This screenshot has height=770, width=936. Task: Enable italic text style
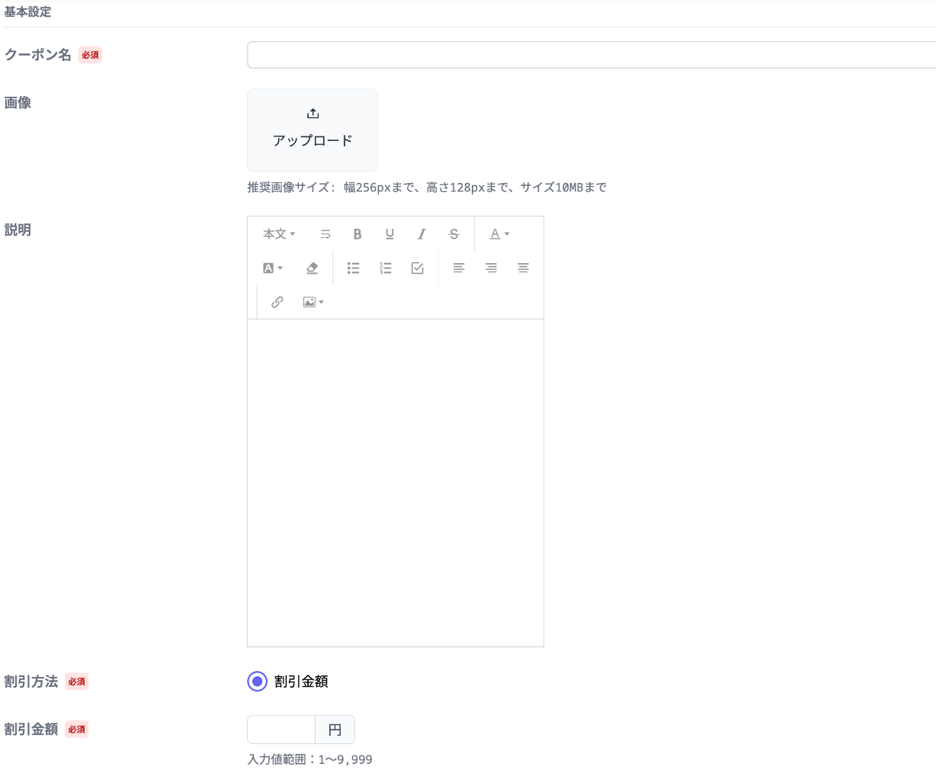[422, 234]
